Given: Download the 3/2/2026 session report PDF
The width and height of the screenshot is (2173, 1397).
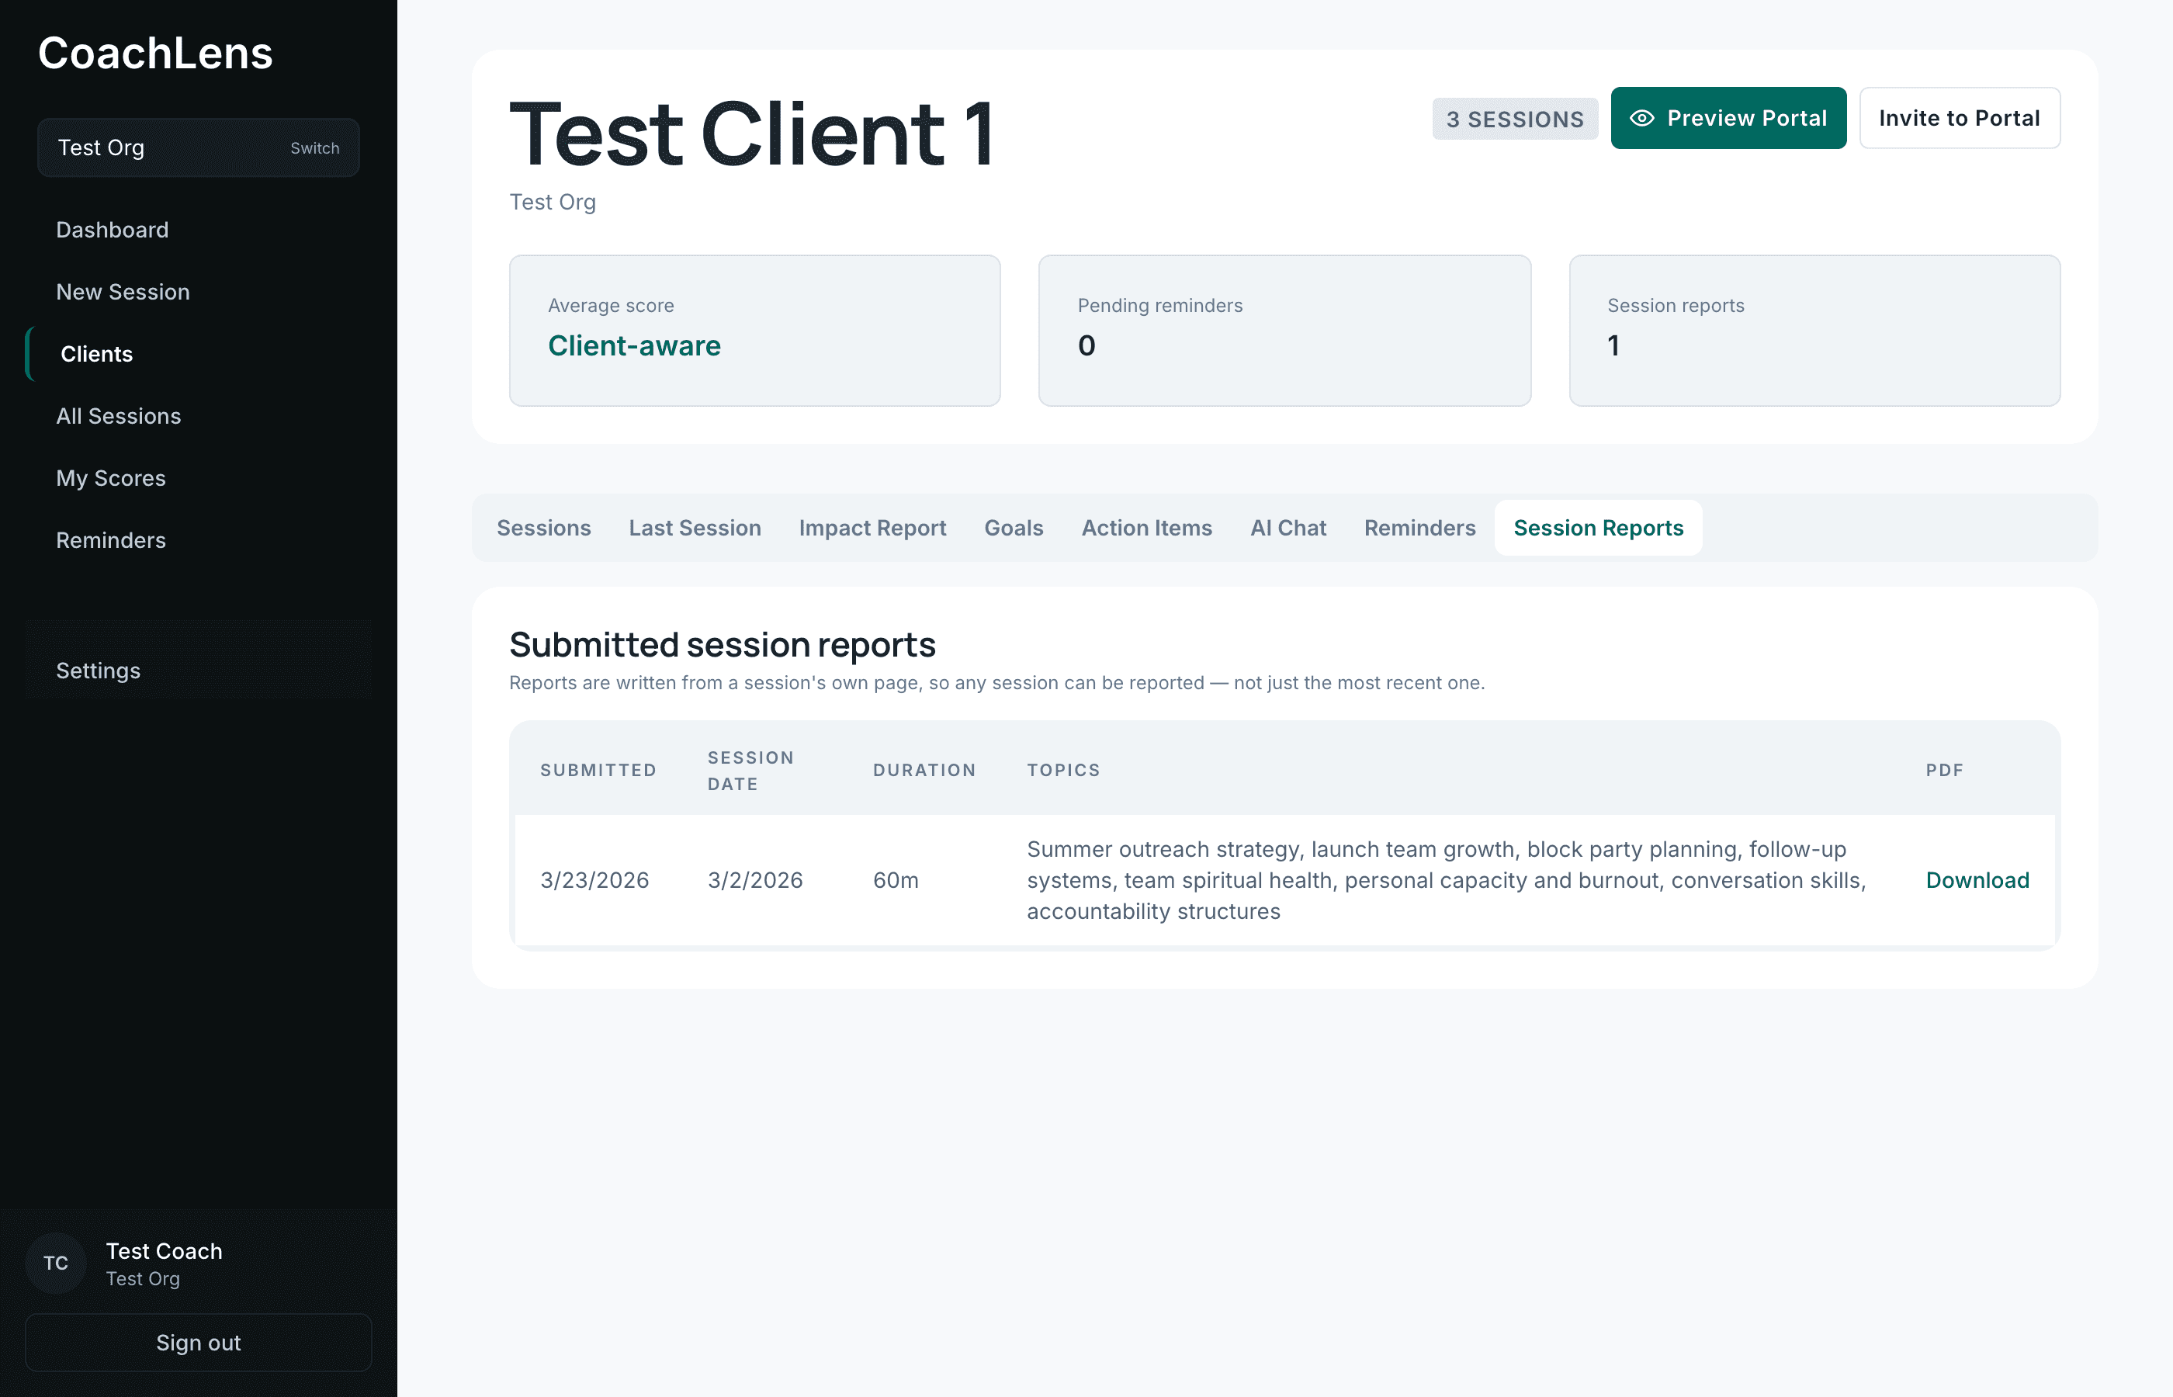Looking at the screenshot, I should coord(1977,880).
